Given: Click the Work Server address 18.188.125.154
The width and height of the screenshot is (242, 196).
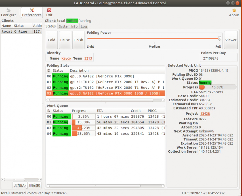Looking at the screenshot, I should [x=211, y=148].
